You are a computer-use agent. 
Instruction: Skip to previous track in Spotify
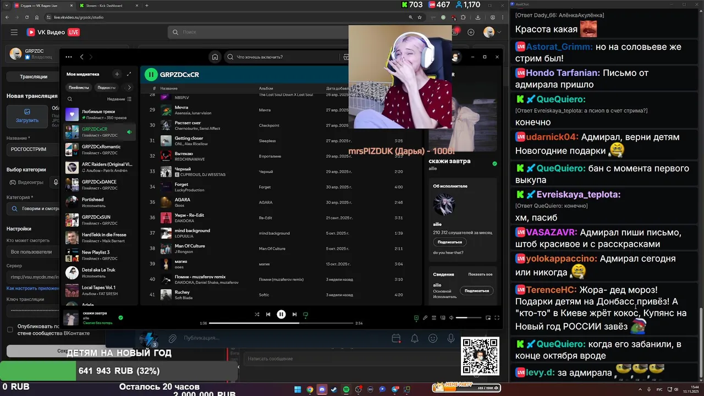268,315
